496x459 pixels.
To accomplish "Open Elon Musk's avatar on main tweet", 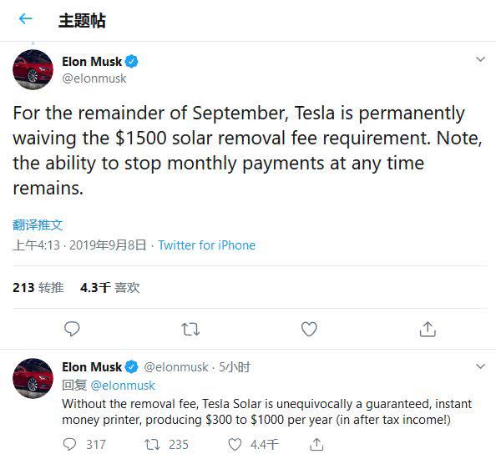I will coord(33,69).
